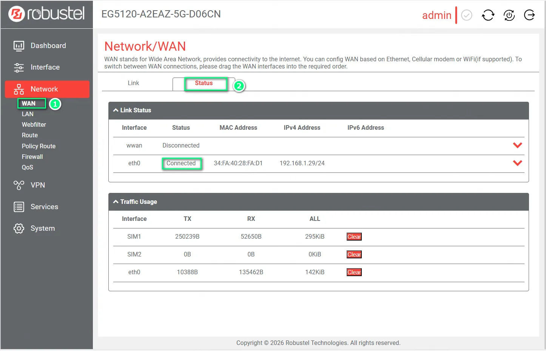This screenshot has height=351, width=546.
Task: Open the Interface section in sidebar
Action: point(45,67)
